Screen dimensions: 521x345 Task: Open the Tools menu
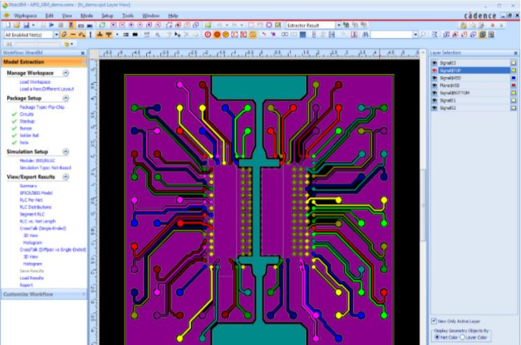[128, 15]
